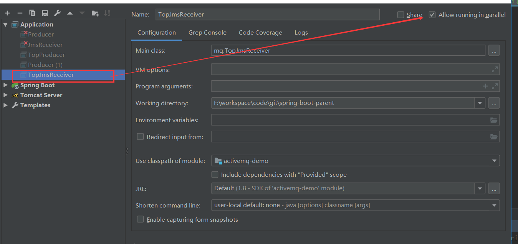518x244 pixels.
Task: Expand the Spring Boot tree node
Action: tap(5, 85)
